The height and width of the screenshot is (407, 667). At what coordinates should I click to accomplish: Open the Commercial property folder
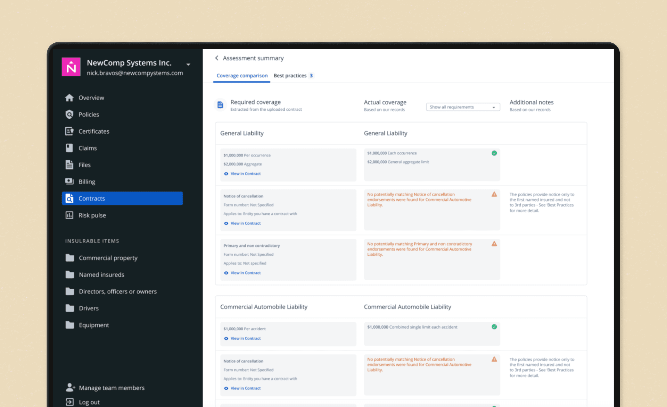(108, 258)
